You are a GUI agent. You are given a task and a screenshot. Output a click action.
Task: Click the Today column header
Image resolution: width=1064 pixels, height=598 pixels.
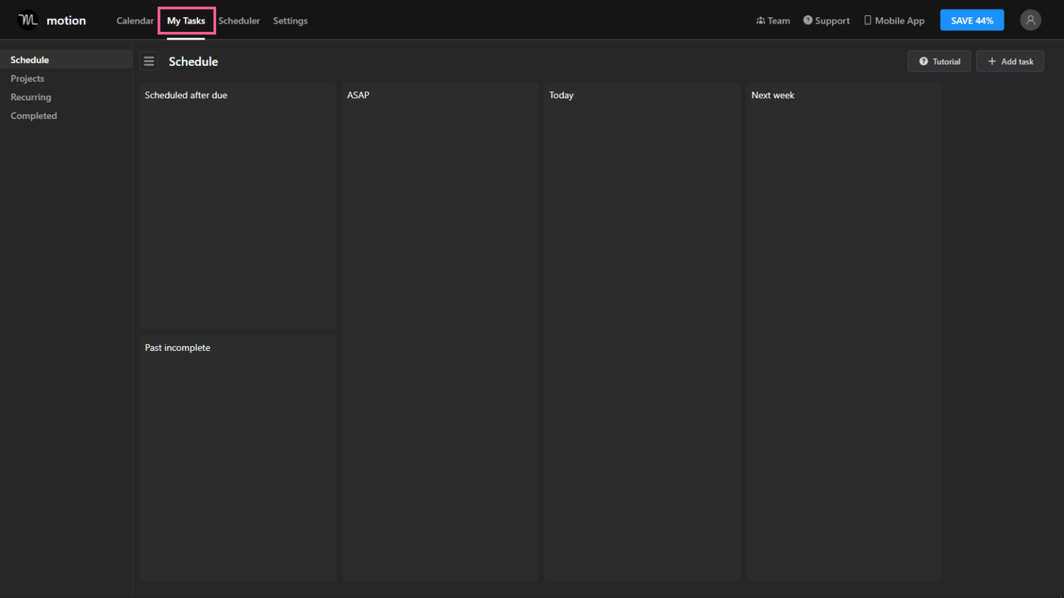click(561, 95)
